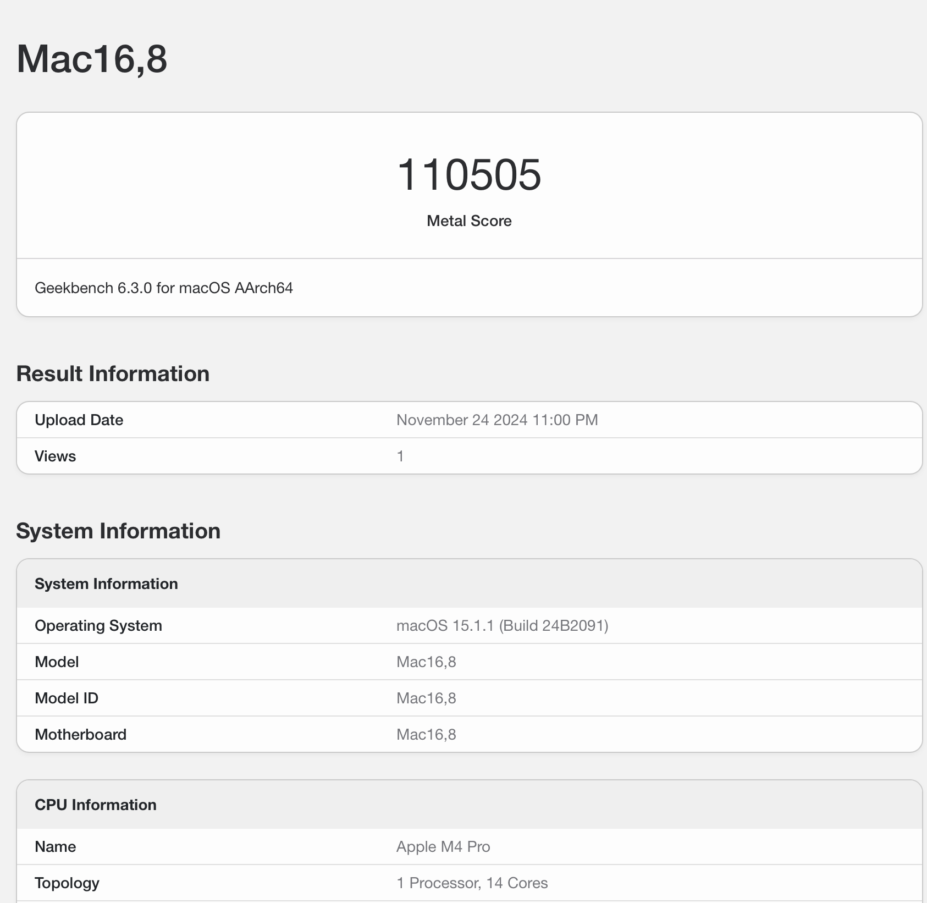The height and width of the screenshot is (903, 927).
Task: Select the date "November 24 2024 11:00 PM"
Action: click(x=497, y=420)
